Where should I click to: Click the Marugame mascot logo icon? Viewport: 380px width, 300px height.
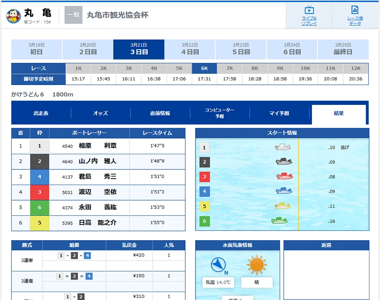tap(14, 16)
